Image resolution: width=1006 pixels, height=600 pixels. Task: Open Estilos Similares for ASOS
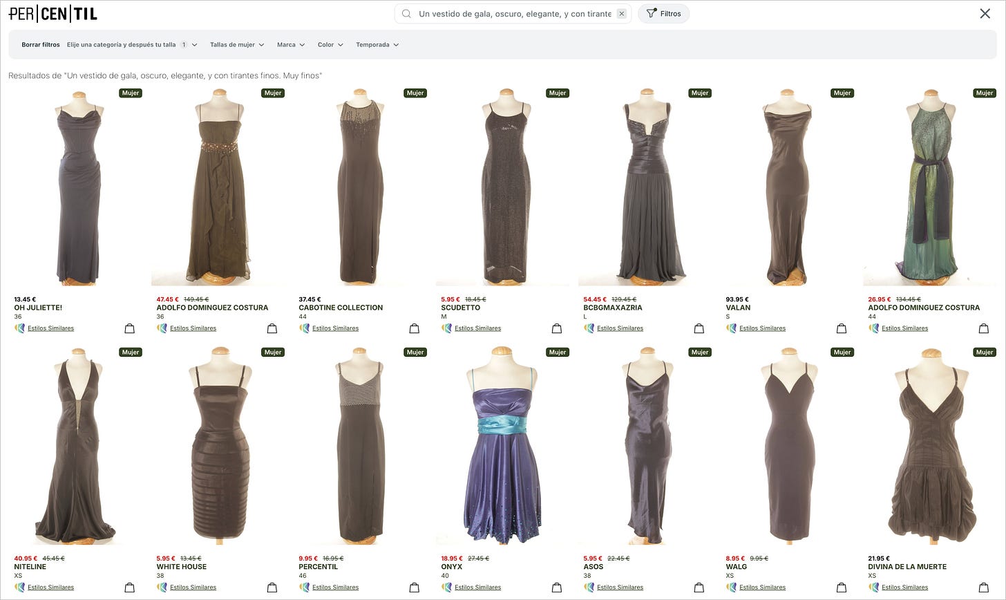(620, 588)
